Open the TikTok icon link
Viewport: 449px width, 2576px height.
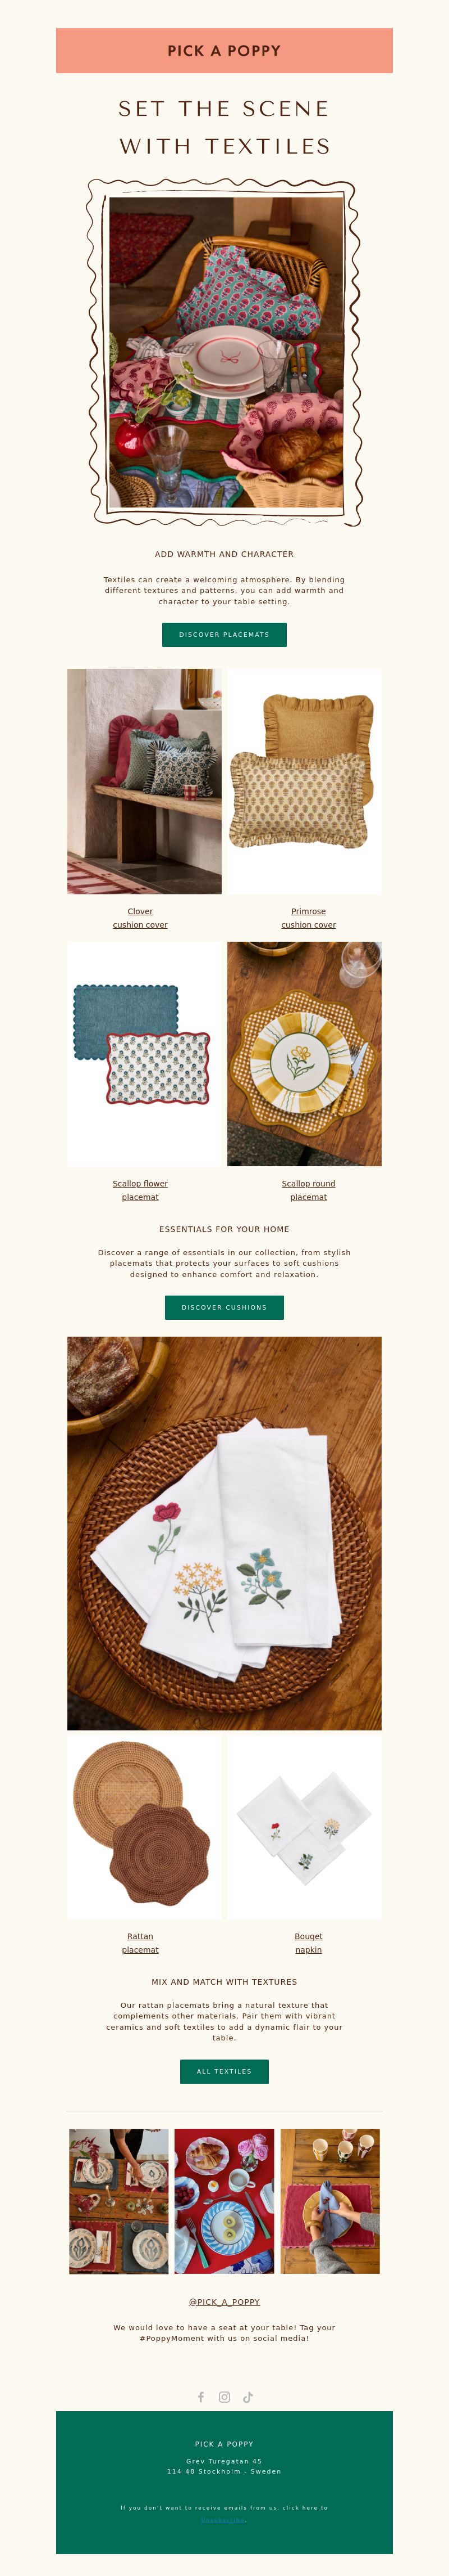[248, 2397]
